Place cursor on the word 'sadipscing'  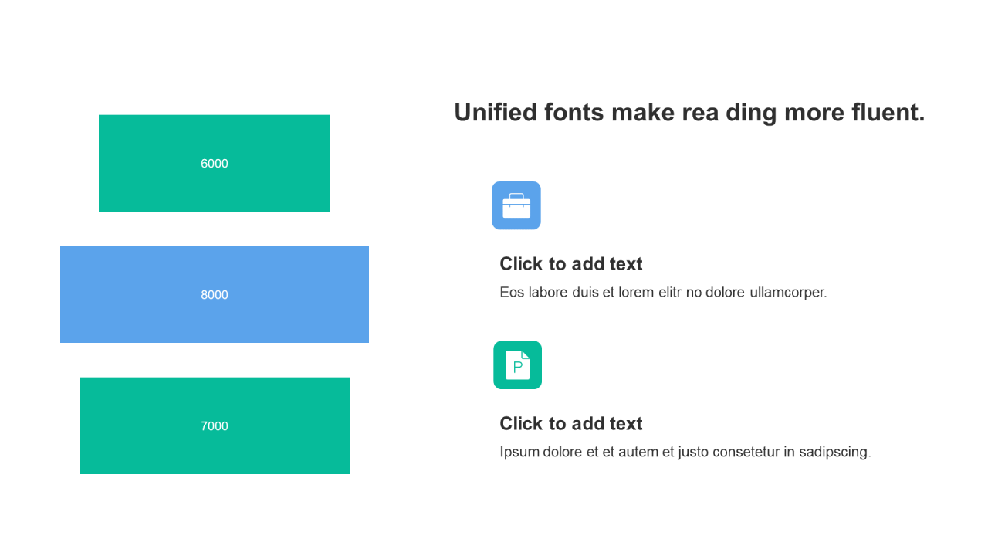click(834, 453)
